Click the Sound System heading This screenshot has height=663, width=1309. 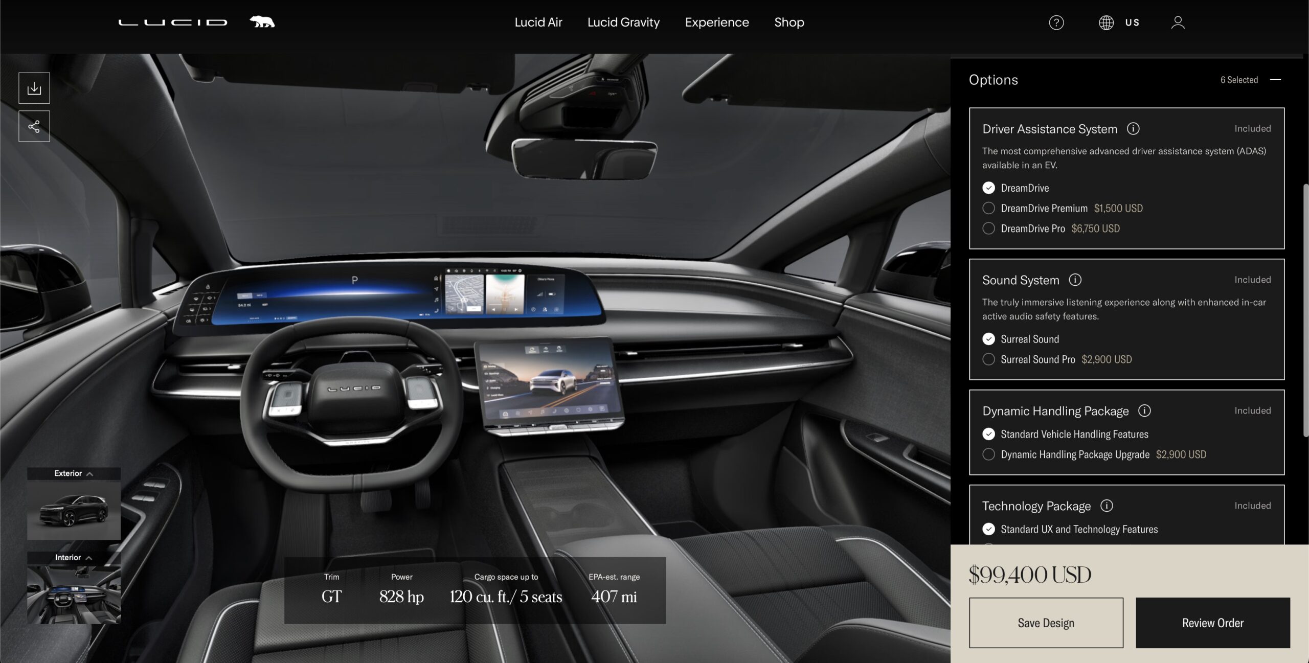(1021, 280)
